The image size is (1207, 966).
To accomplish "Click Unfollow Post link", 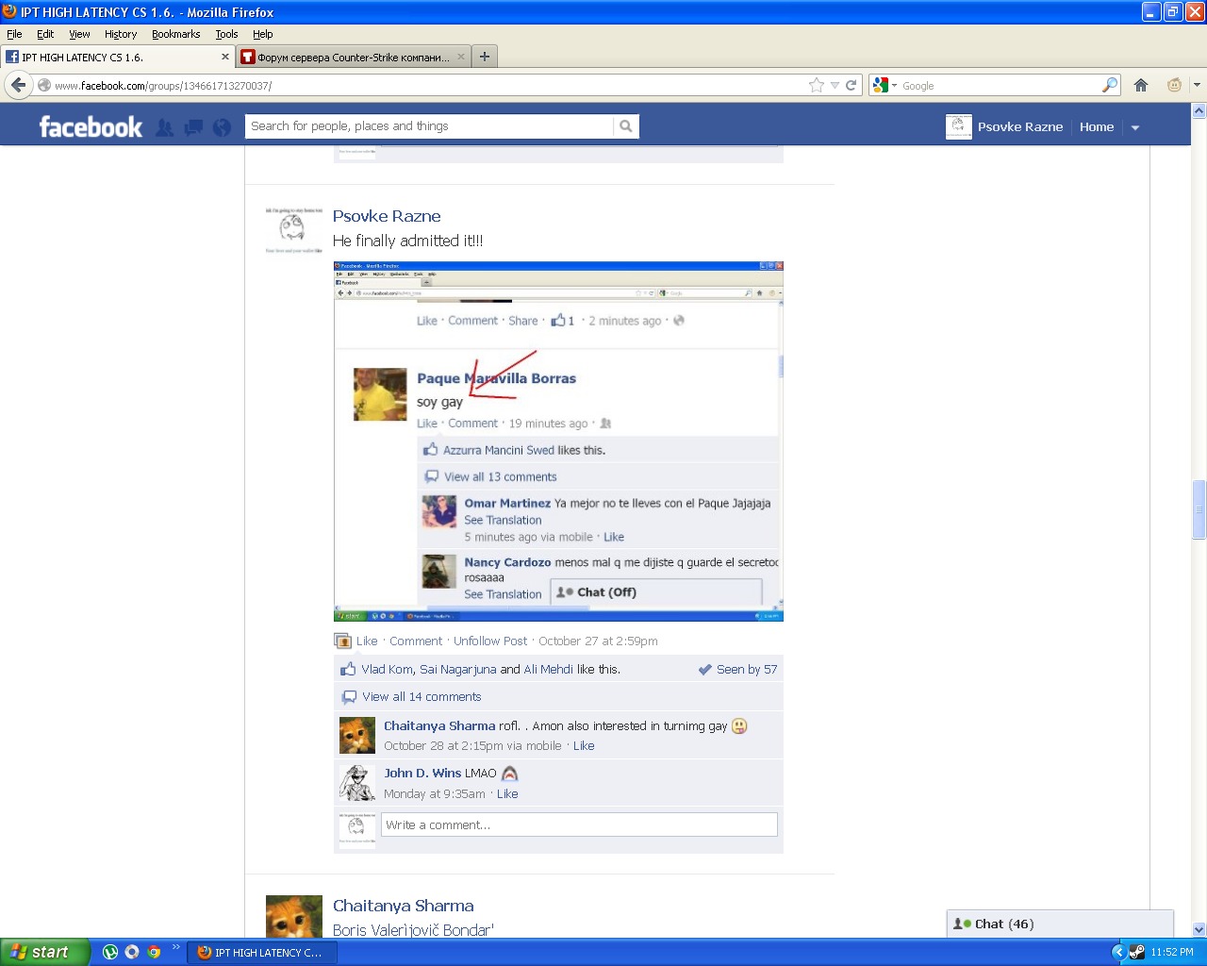I will pyautogui.click(x=490, y=641).
